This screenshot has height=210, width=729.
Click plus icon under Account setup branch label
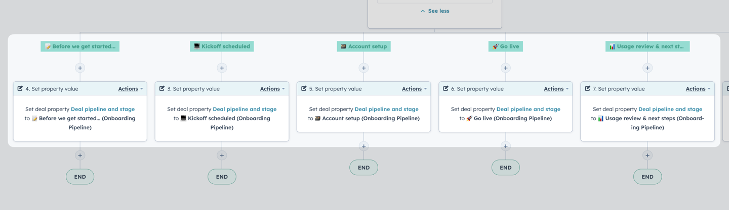coord(363,68)
